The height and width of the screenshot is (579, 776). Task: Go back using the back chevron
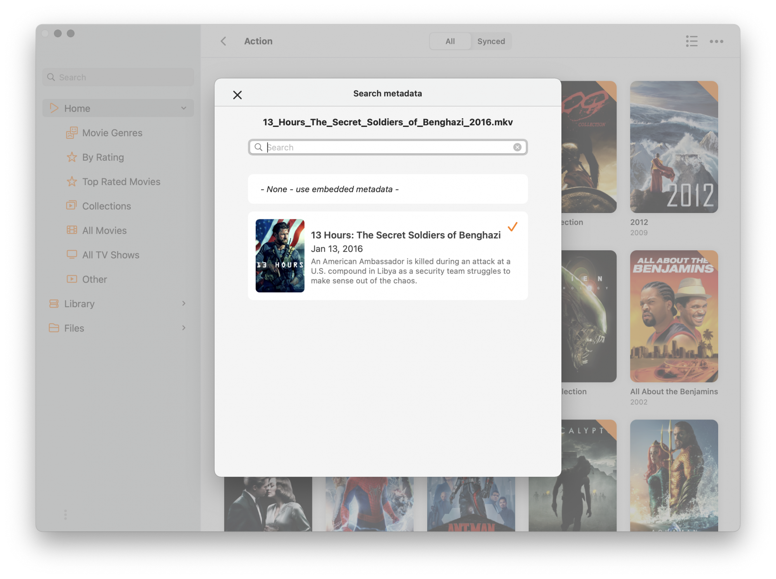coord(223,41)
